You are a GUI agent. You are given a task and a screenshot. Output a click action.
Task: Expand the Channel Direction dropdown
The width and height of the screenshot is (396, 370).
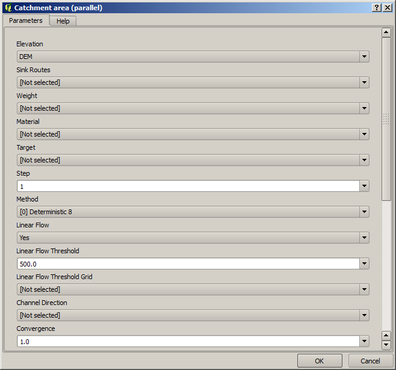tap(193, 315)
